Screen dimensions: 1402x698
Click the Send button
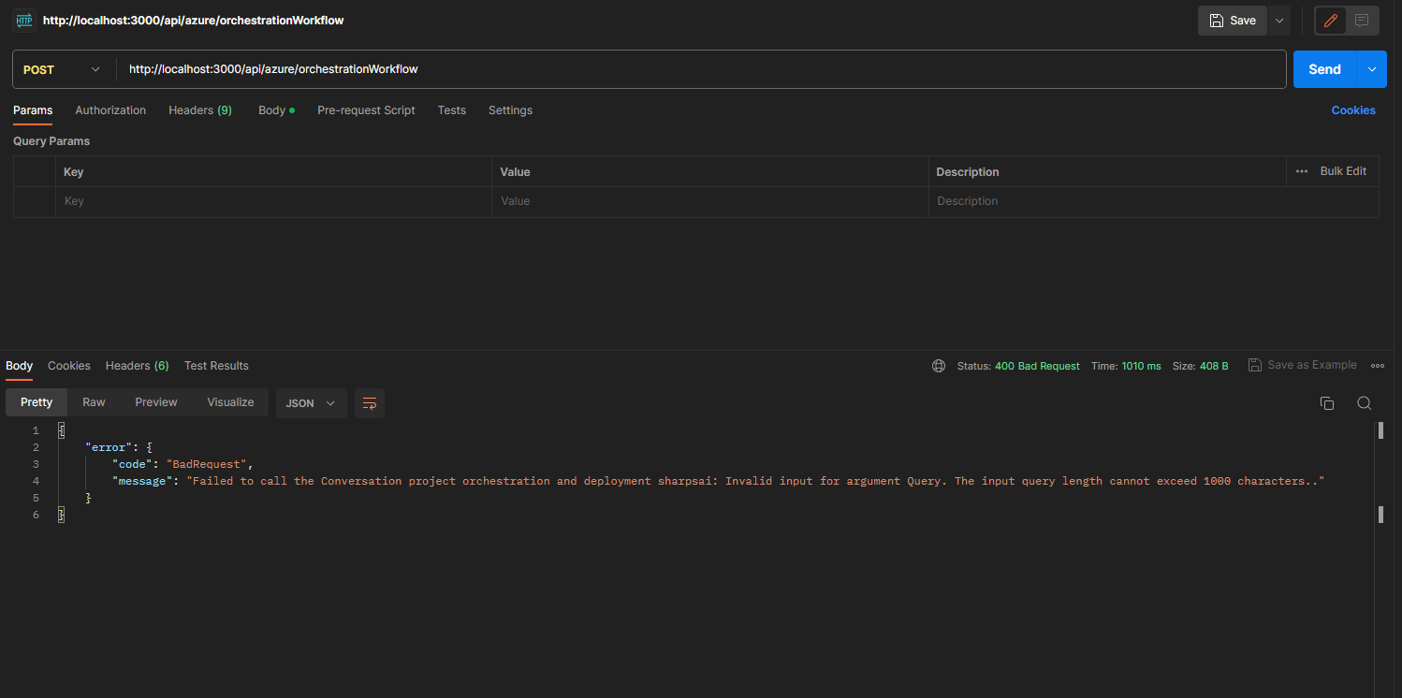(x=1324, y=68)
